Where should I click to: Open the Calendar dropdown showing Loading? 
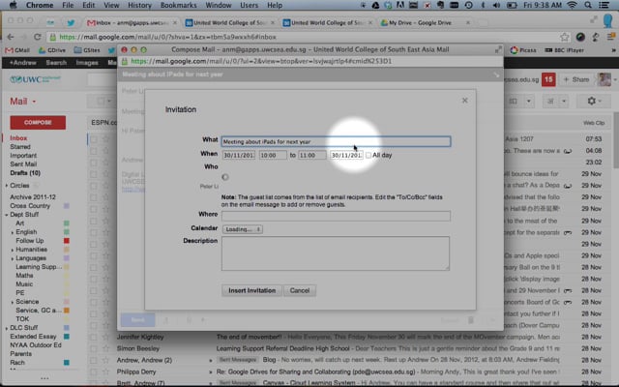coord(242,229)
